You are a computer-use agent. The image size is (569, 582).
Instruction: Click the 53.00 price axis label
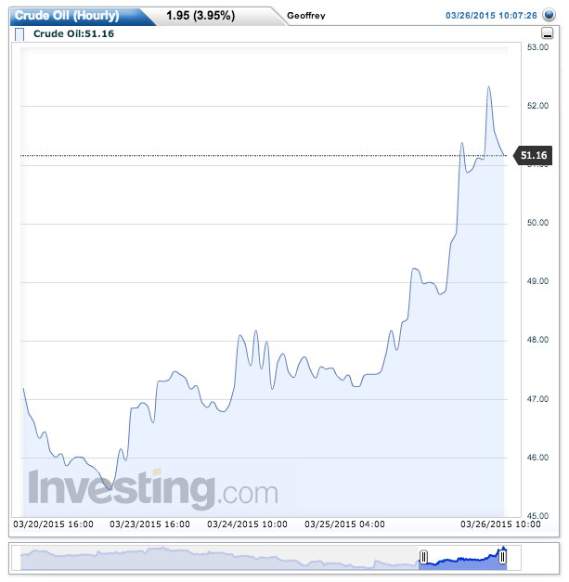coord(536,47)
